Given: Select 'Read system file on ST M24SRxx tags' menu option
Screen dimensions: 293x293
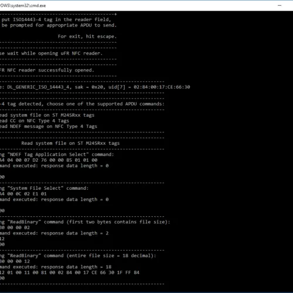Looking at the screenshot, I should 47,115.
